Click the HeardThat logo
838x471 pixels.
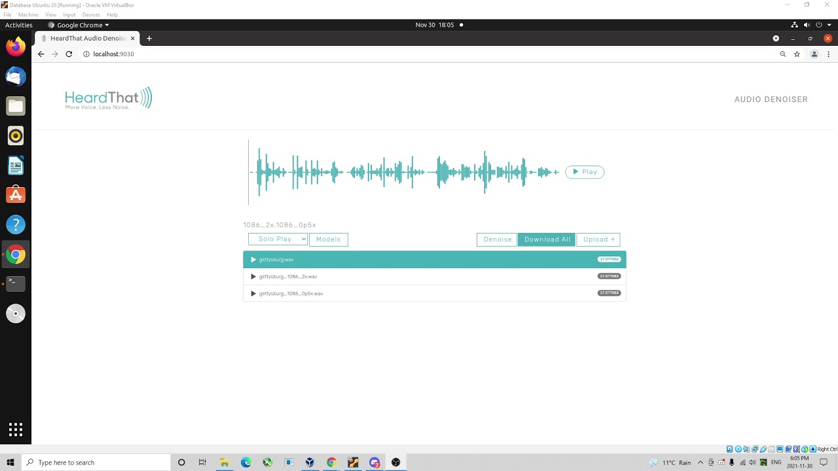pyautogui.click(x=109, y=98)
